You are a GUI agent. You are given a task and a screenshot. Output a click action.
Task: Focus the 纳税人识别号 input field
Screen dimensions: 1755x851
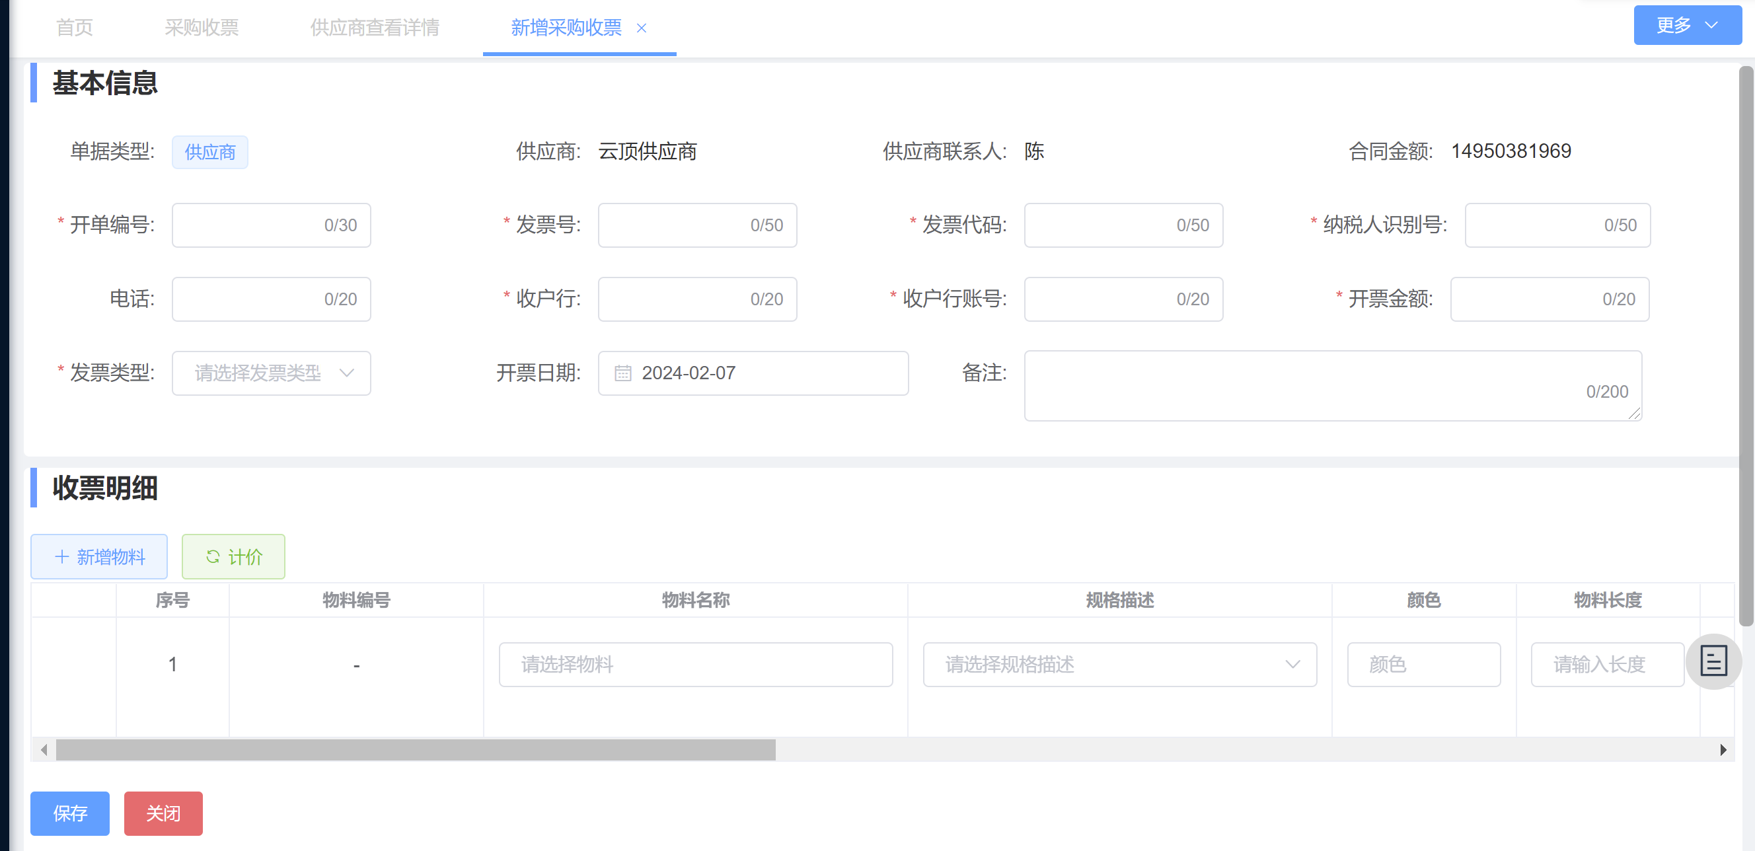pyautogui.click(x=1557, y=225)
